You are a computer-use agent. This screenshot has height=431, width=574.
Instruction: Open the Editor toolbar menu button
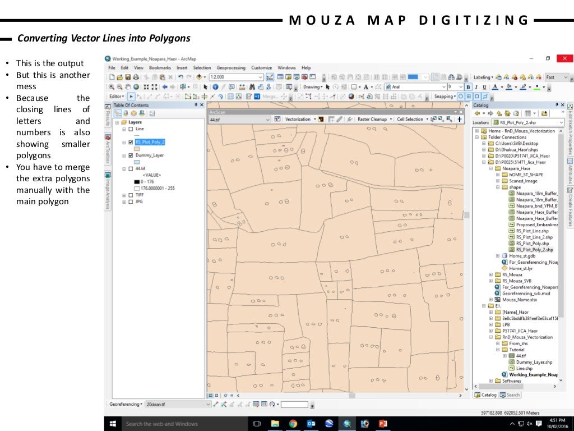pos(117,97)
